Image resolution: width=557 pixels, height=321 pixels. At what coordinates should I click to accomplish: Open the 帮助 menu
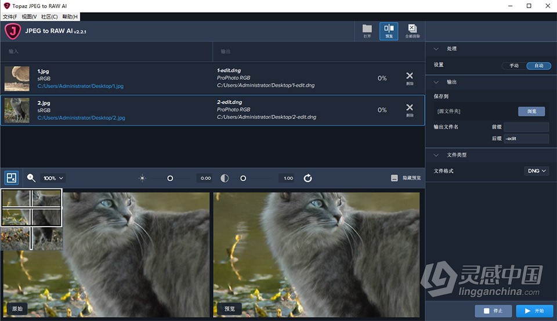tap(70, 17)
